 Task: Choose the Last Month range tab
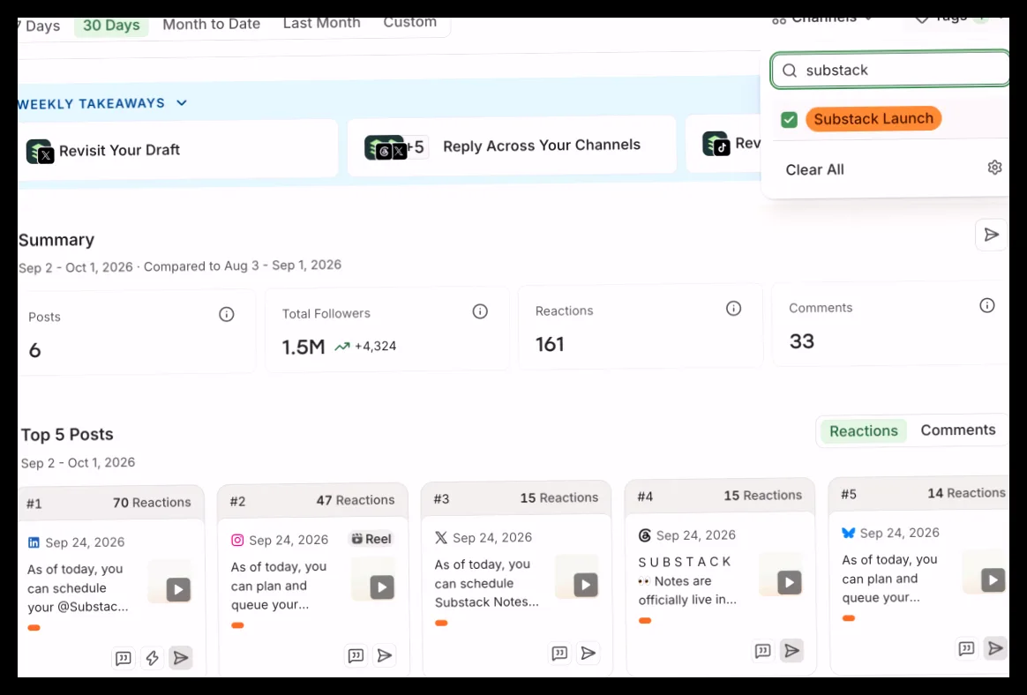(x=321, y=23)
